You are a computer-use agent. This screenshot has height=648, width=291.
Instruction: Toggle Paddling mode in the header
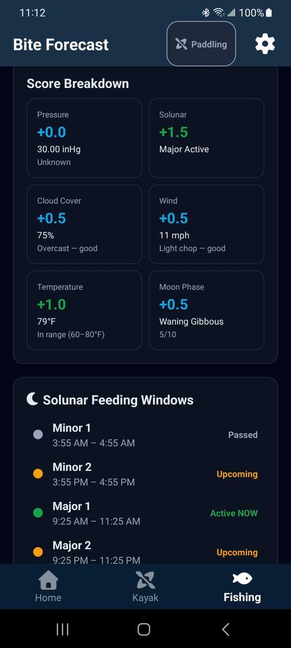(x=201, y=44)
